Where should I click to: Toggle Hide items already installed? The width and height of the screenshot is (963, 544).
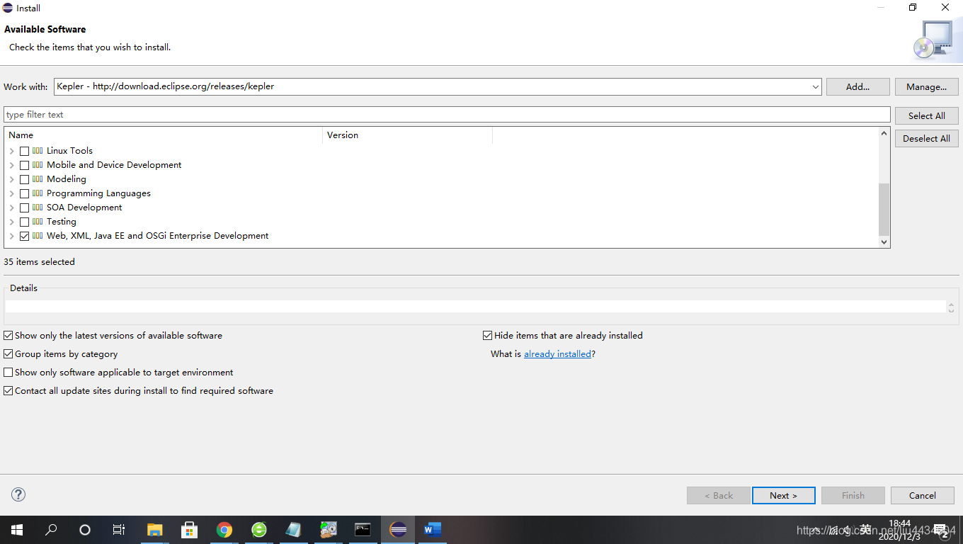tap(487, 336)
